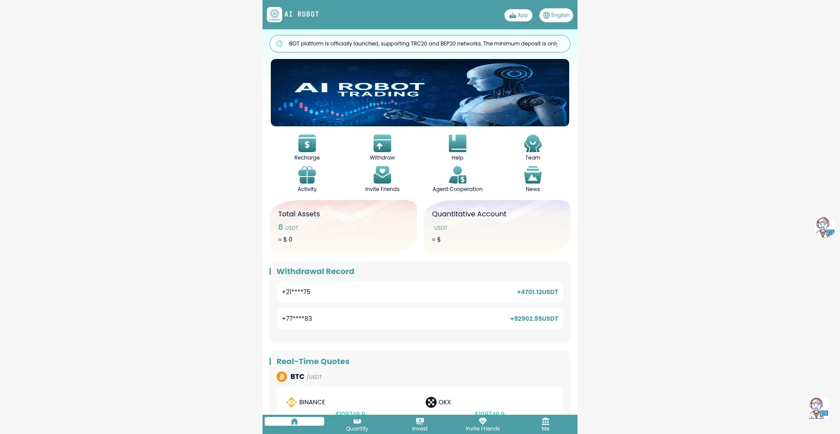This screenshot has height=434, width=840.
Task: Open the Recharge icon
Action: pos(307,144)
